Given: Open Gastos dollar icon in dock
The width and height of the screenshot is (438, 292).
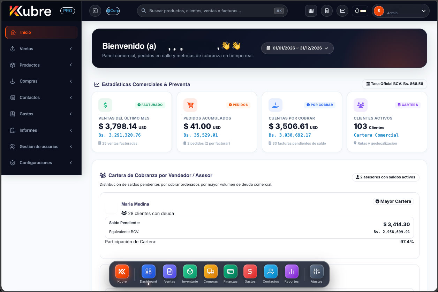Looking at the screenshot, I should [250, 272].
